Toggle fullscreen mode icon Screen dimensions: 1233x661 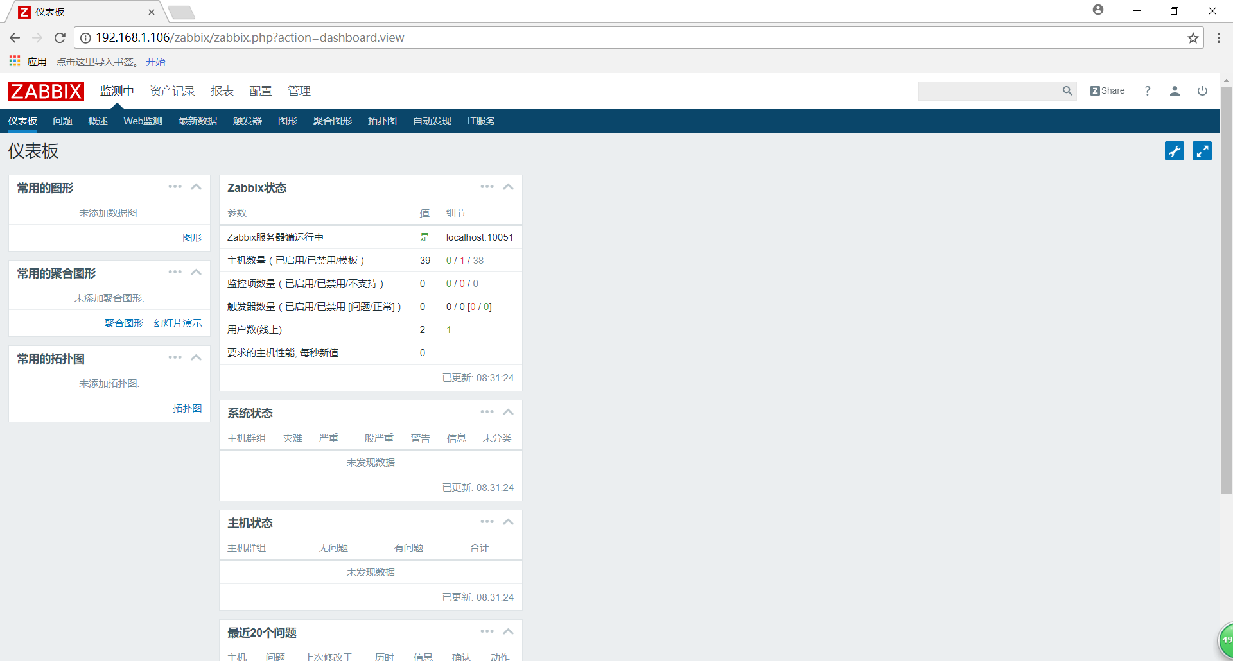click(1202, 151)
